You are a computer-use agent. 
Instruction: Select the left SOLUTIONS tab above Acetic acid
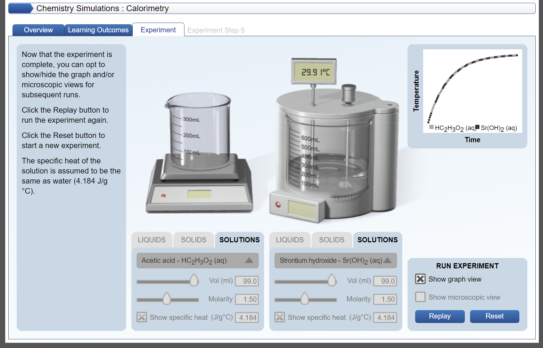pos(239,240)
